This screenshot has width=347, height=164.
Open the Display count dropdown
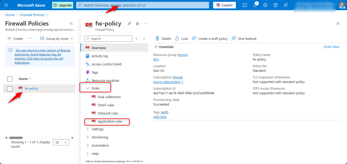(x=61, y=142)
